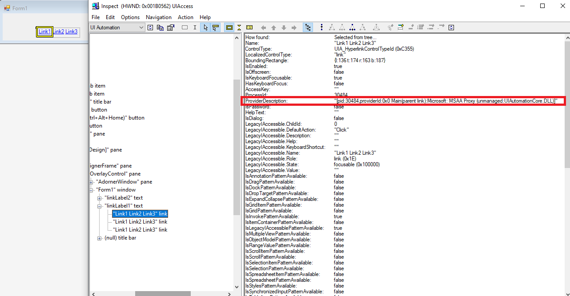The height and width of the screenshot is (296, 570).
Task: Click Link2 in the Form1 window
Action: click(x=59, y=32)
